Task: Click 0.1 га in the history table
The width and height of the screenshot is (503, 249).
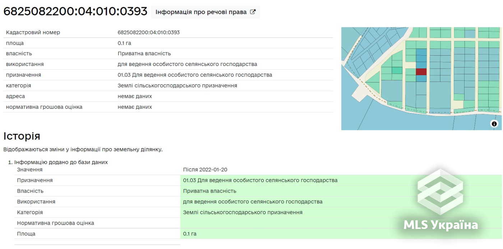Action: (x=190, y=234)
